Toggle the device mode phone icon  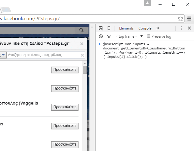109,28
